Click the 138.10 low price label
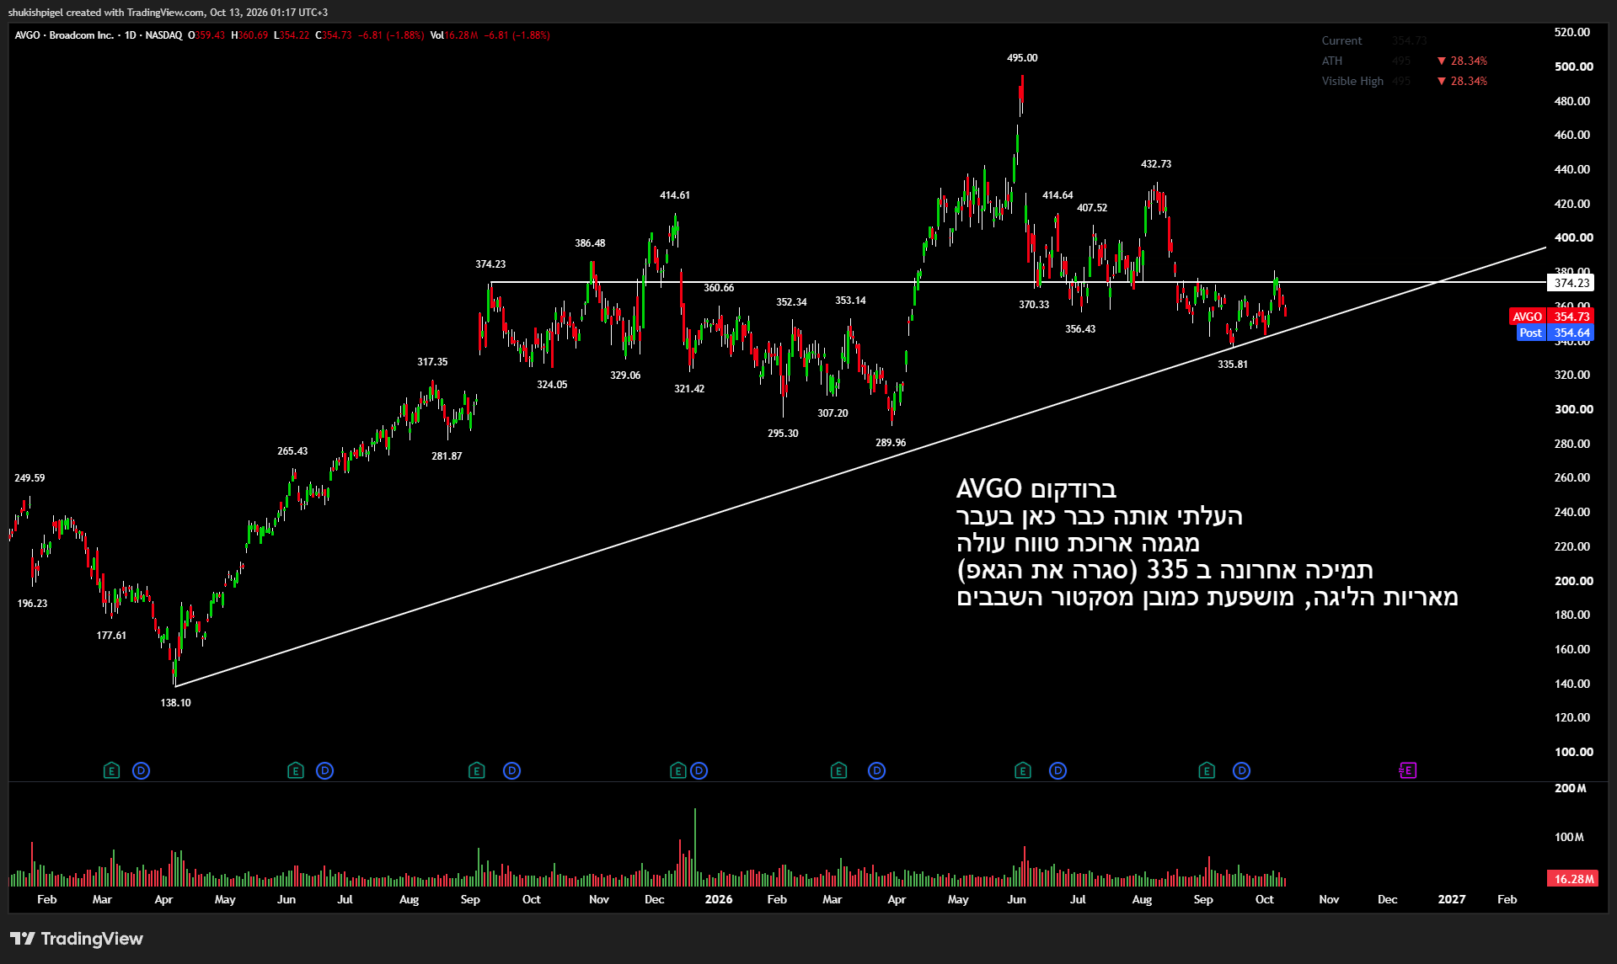1617x964 pixels. tap(175, 703)
